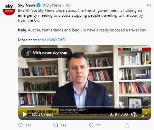
Task: Expand the video to fullscreen
Action: pyautogui.click(x=144, y=114)
